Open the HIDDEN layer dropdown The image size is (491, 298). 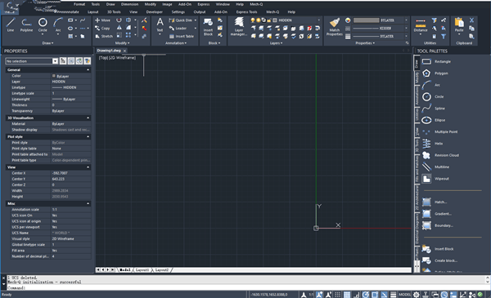pyautogui.click(x=319, y=20)
